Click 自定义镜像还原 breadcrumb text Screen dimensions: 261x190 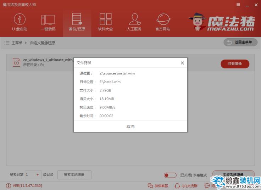pos(43,43)
